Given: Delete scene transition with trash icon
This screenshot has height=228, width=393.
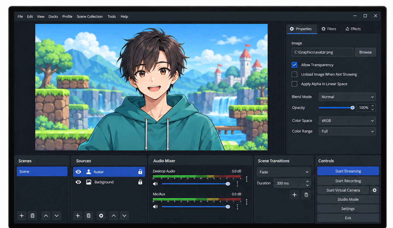Looking at the screenshot, I should tap(306, 195).
